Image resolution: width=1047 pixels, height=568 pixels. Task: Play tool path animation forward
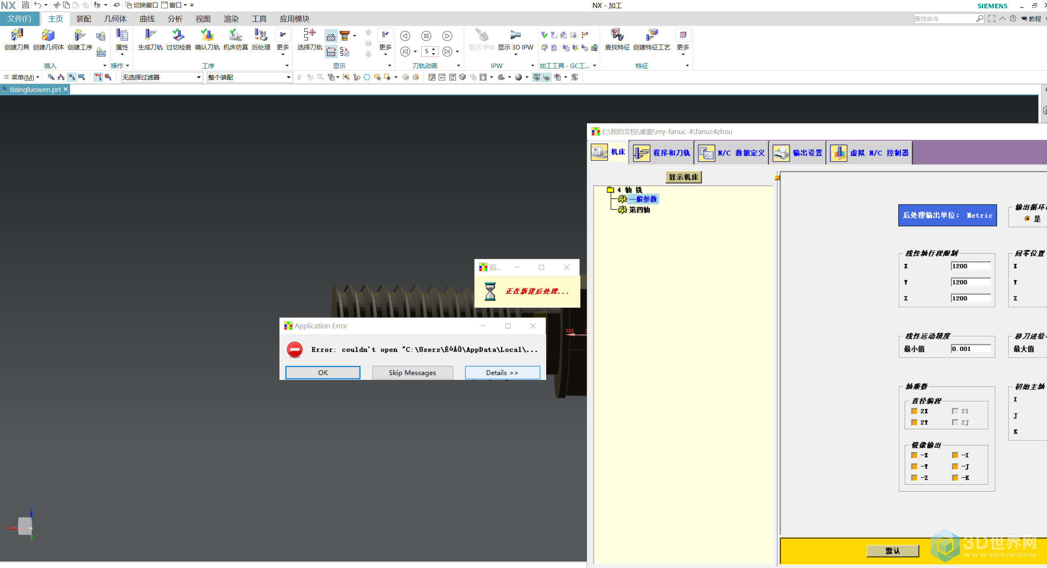(x=447, y=36)
